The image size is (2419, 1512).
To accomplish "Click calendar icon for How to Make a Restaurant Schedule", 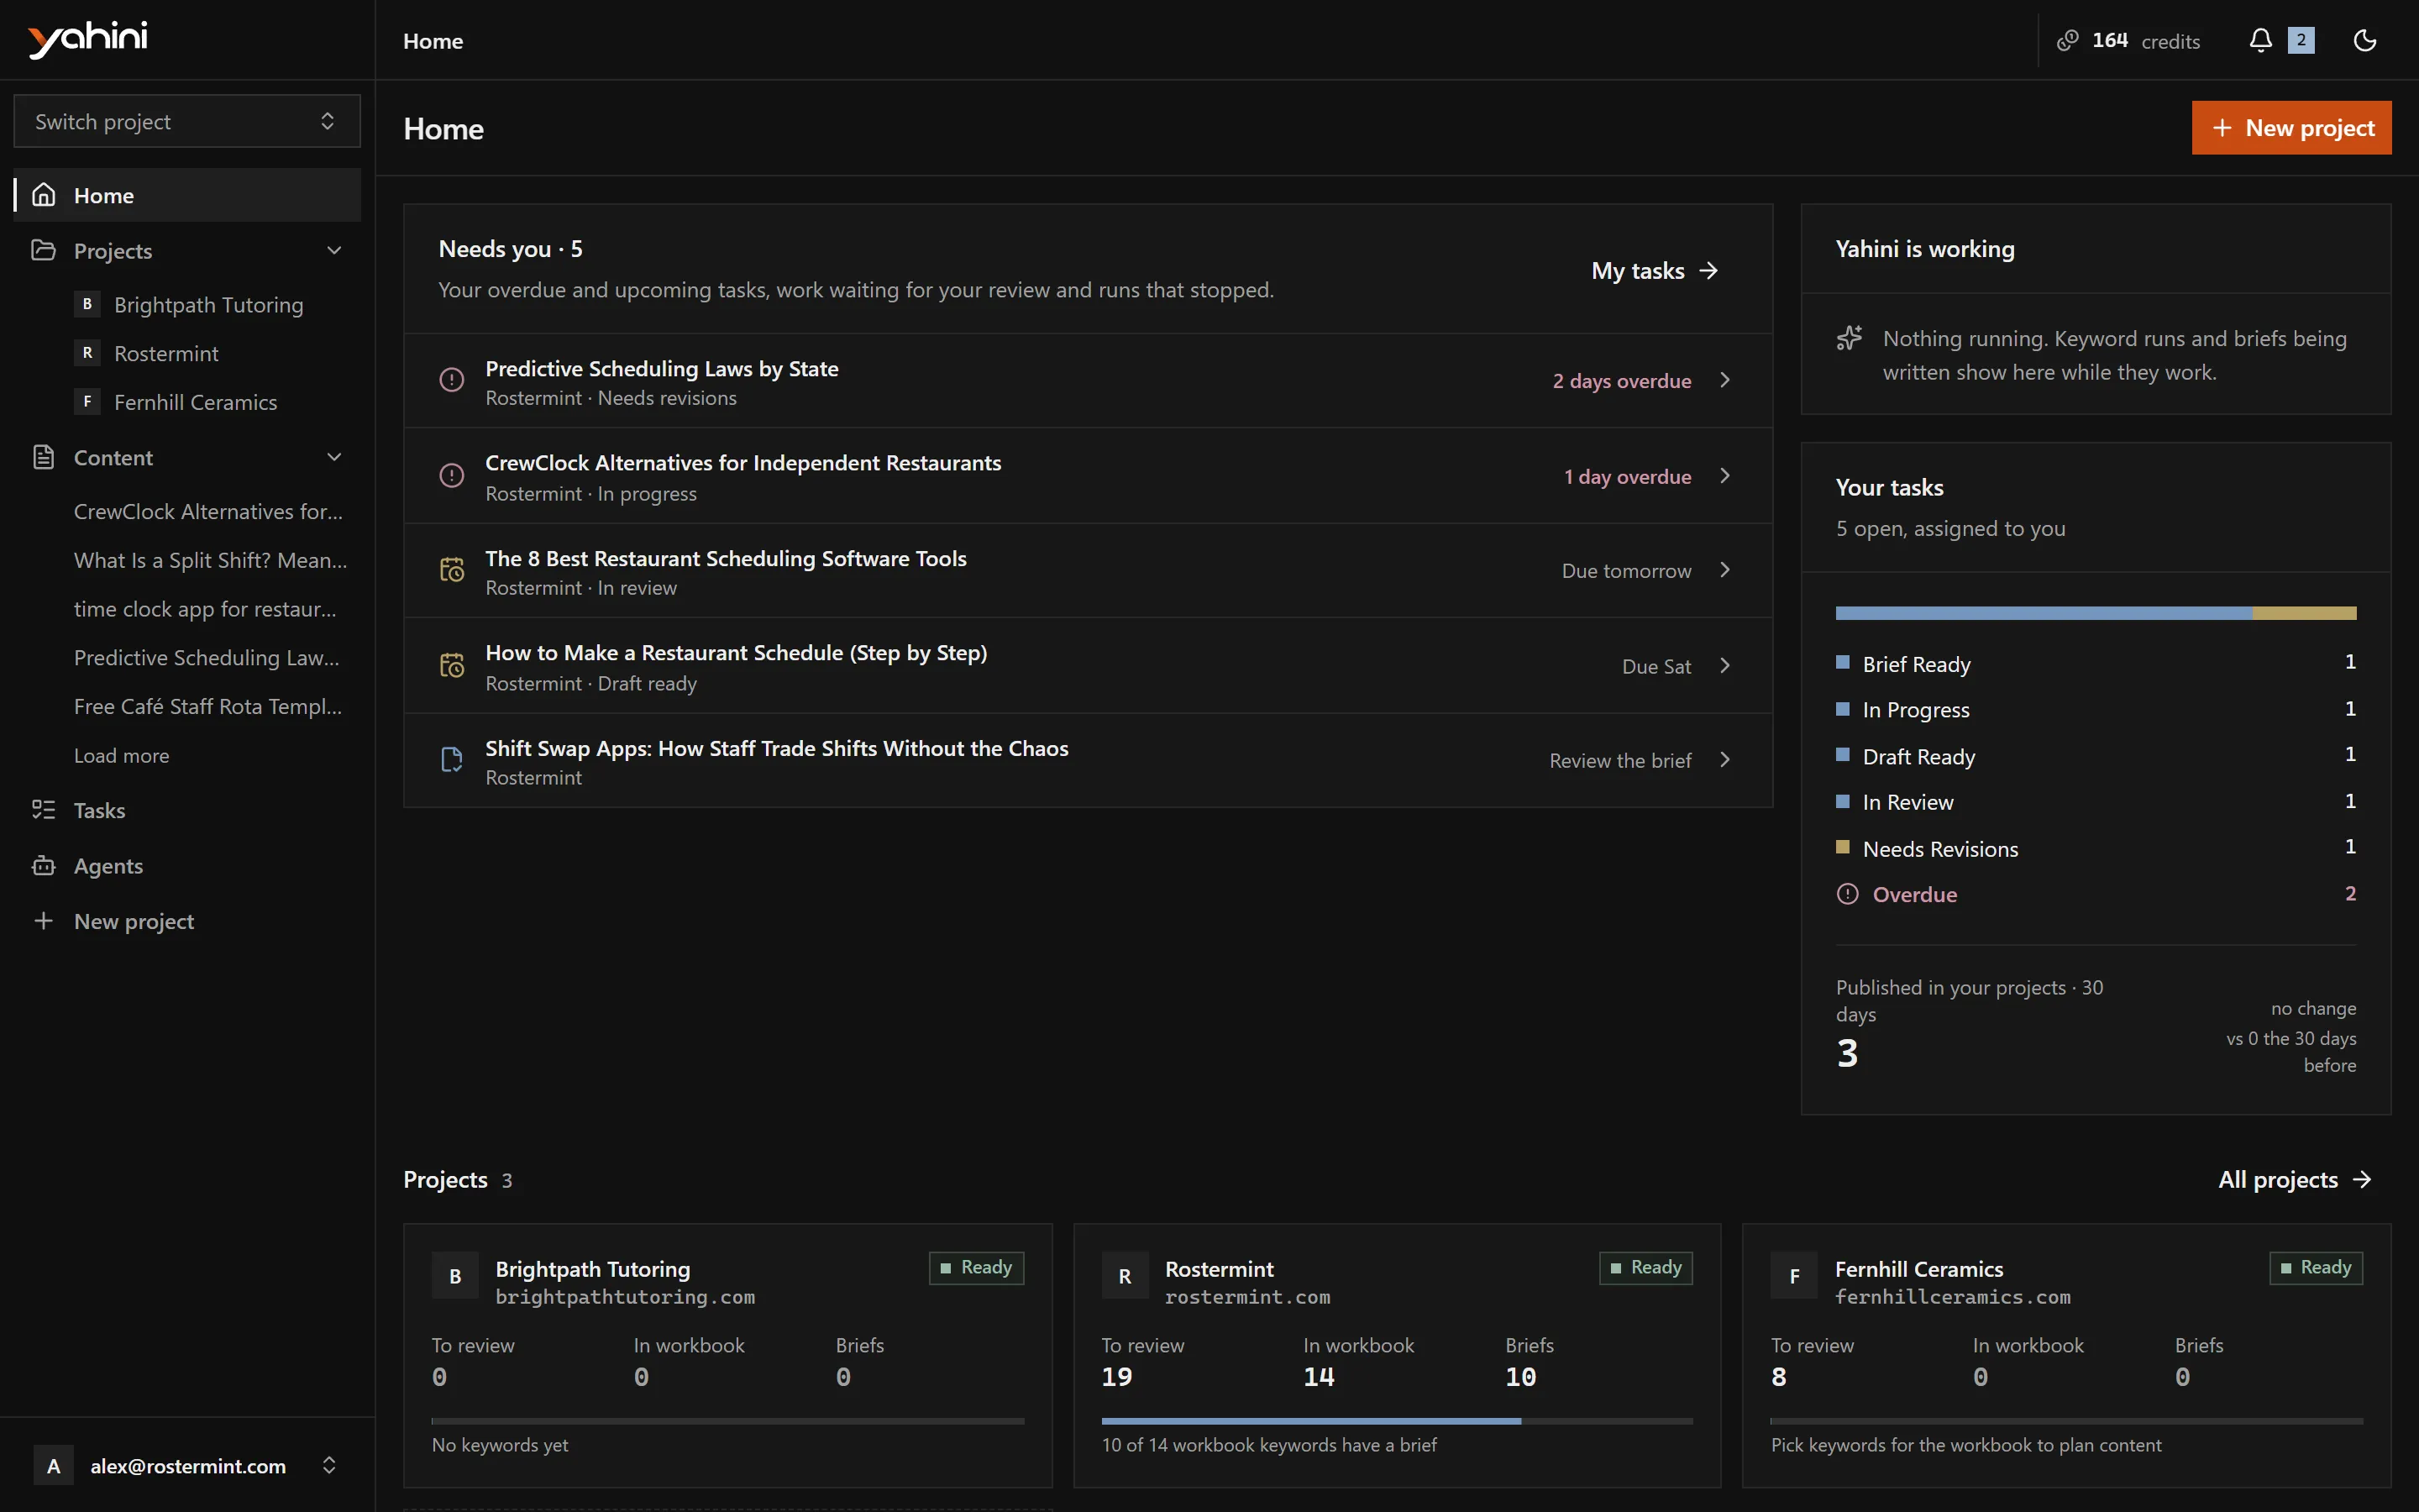I will (x=452, y=665).
